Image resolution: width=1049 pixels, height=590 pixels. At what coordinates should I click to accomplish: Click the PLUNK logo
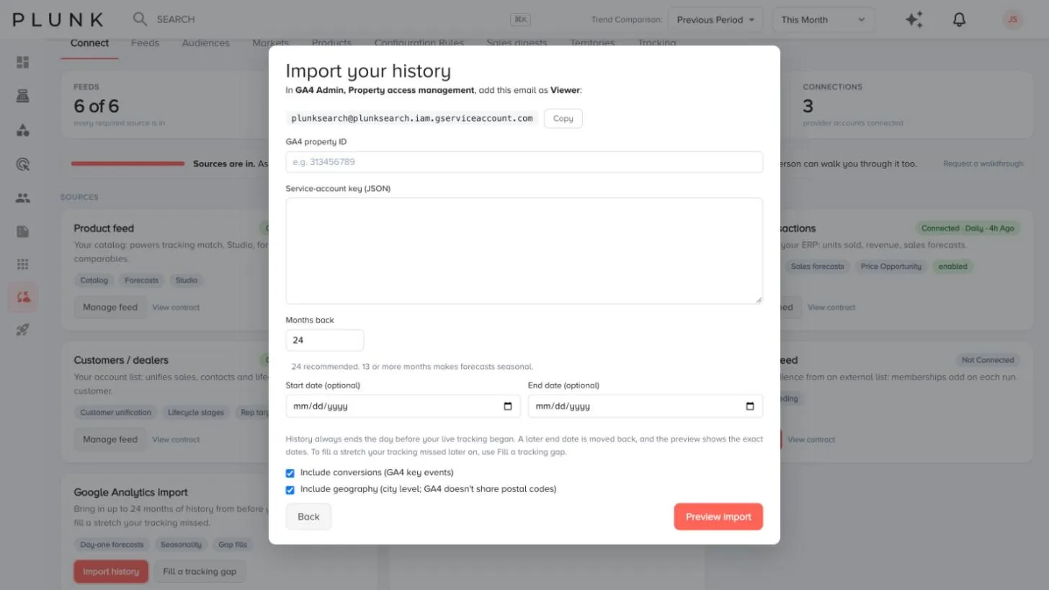pos(58,19)
